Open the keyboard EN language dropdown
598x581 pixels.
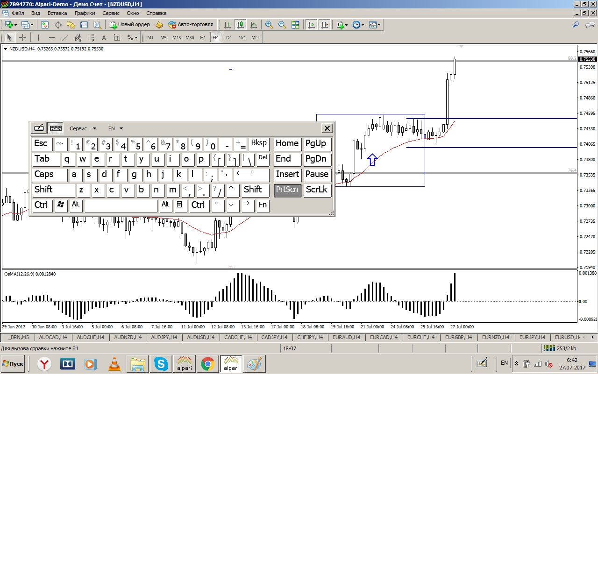(x=115, y=128)
